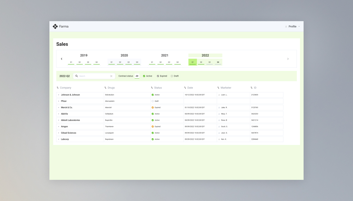
Task: Click the user avatar icon beside Profile
Action: (x=286, y=26)
